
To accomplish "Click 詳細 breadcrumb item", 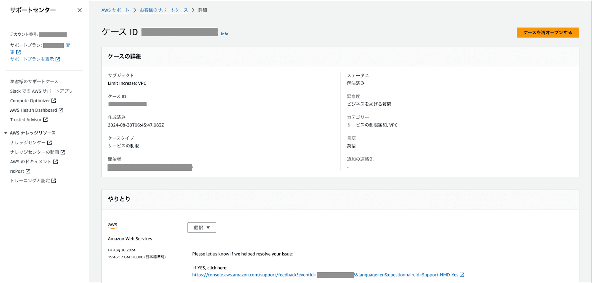I will [x=202, y=10].
